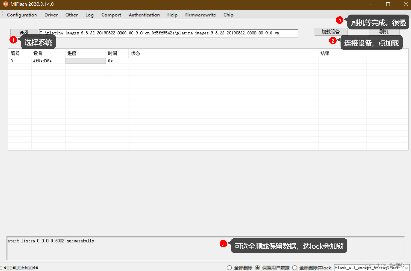Screen dimensions: 411x271
Task: Click the 设备 column header
Action: click(48, 53)
